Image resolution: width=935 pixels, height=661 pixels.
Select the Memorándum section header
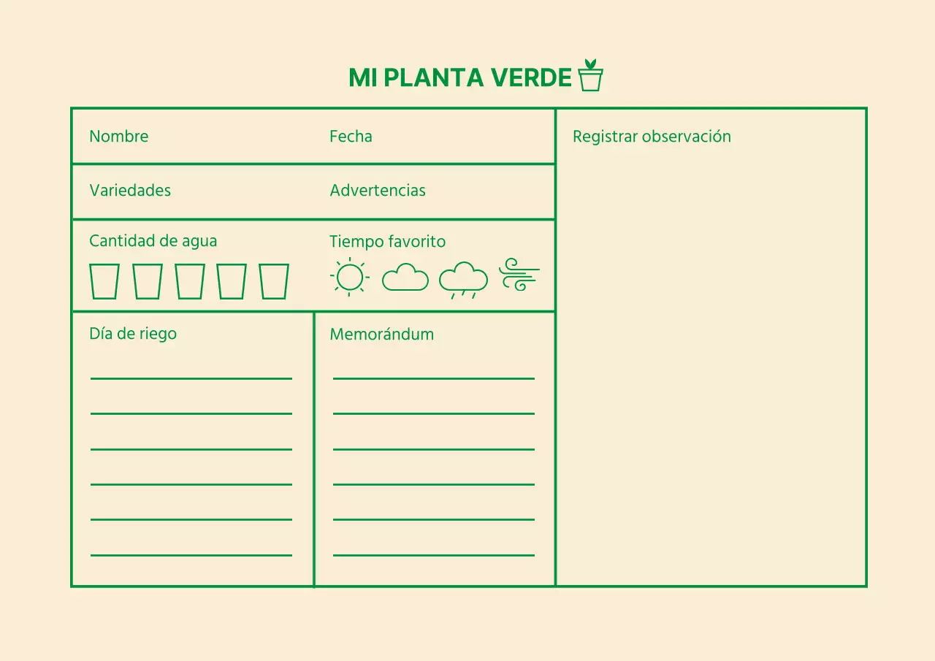tap(382, 334)
